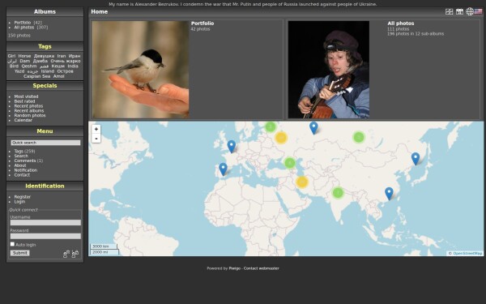This screenshot has height=304, width=486.
Task: Select Portfolio in Albums sidebar
Action: [x=23, y=23]
